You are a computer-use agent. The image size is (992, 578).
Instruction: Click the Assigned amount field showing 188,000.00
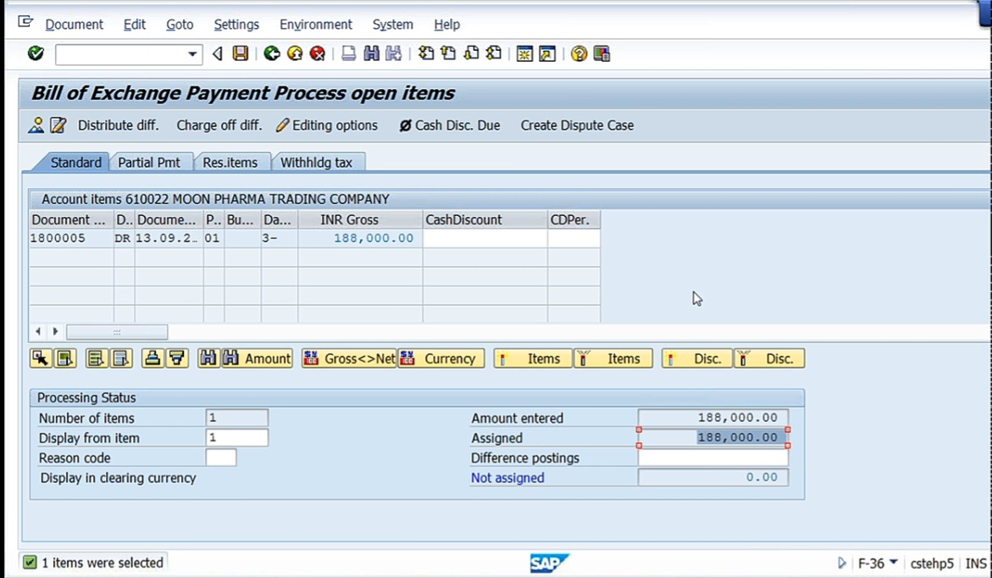pos(713,437)
